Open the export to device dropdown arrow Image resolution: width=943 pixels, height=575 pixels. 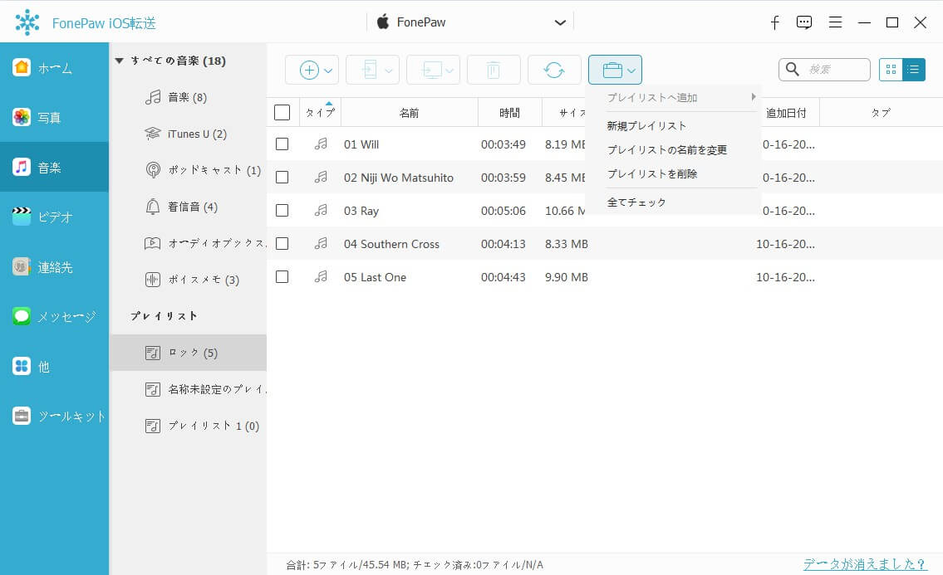click(389, 71)
